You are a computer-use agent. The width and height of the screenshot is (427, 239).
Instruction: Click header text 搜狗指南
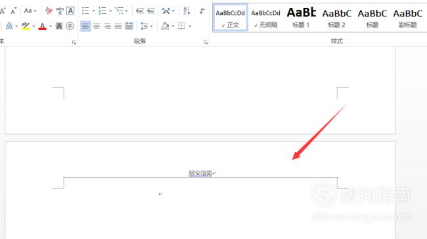(200, 173)
